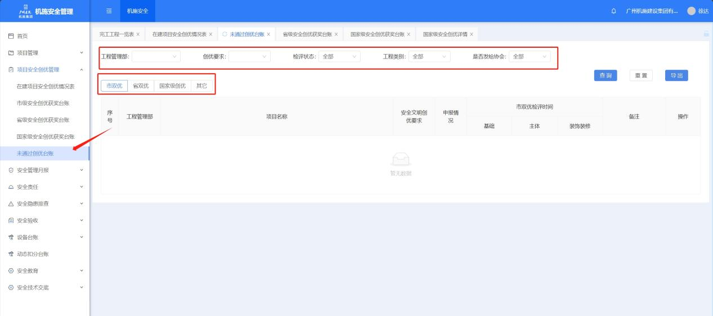Click the 导出 export button
The image size is (713, 316).
[x=676, y=76]
